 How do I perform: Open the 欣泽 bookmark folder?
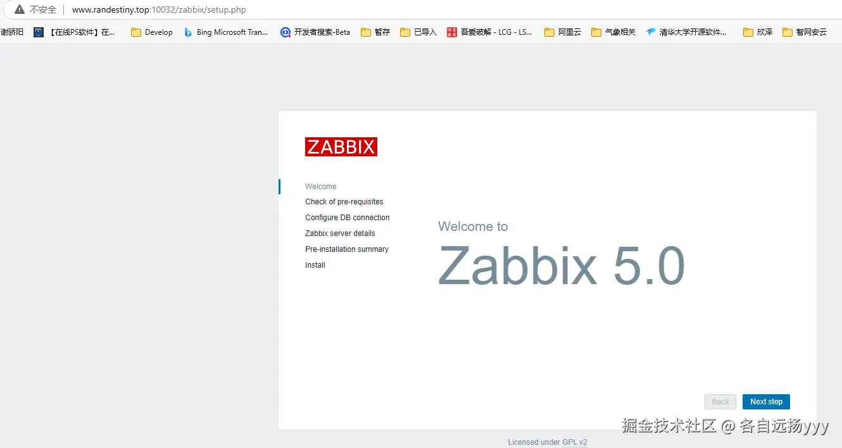758,32
